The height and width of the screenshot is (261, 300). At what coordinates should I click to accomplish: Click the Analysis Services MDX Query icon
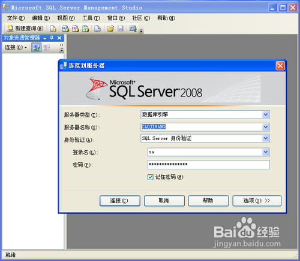tap(65, 29)
